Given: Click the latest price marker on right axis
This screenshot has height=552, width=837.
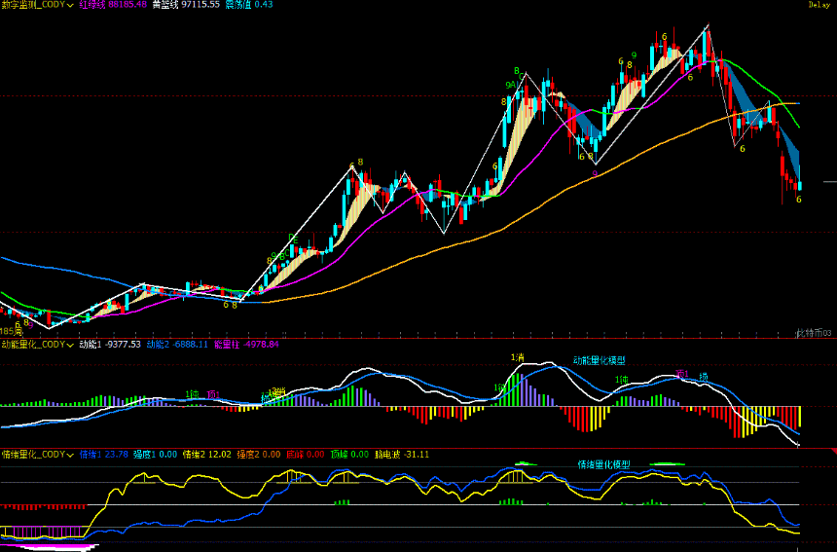Looking at the screenshot, I should (x=828, y=182).
